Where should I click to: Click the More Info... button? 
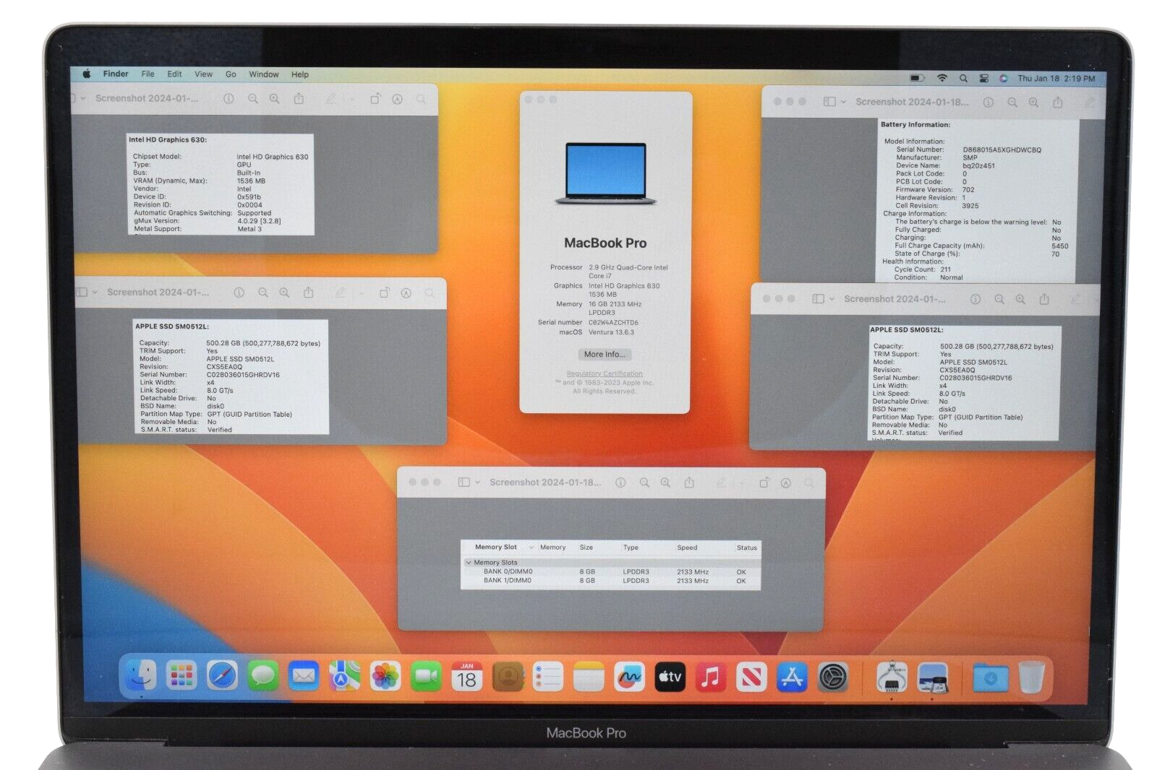tap(605, 354)
